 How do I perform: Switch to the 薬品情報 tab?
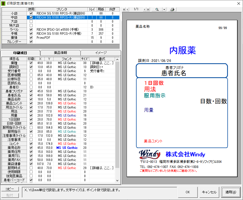tap(60, 53)
